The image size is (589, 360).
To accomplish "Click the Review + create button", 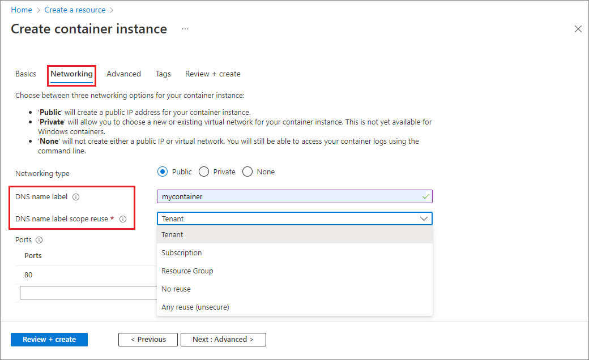I will coord(49,339).
